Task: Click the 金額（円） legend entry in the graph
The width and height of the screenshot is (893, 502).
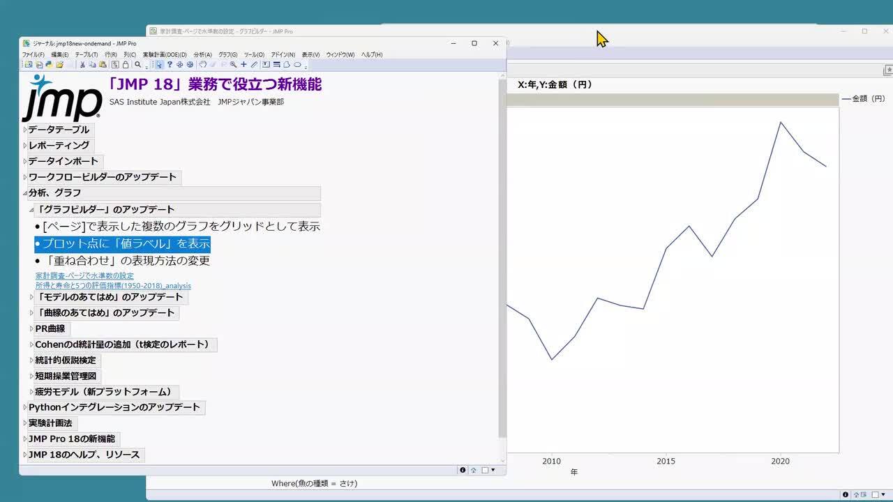Action: click(x=864, y=99)
